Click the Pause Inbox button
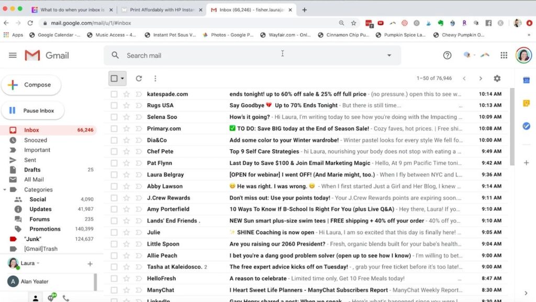The width and height of the screenshot is (536, 302). (32, 110)
